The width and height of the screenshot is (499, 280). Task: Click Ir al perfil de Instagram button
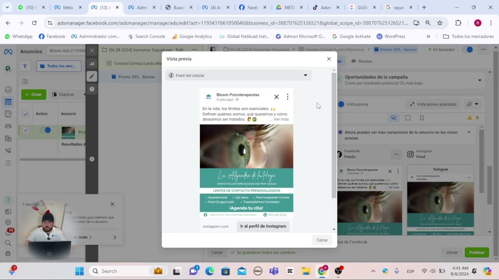tap(263, 226)
